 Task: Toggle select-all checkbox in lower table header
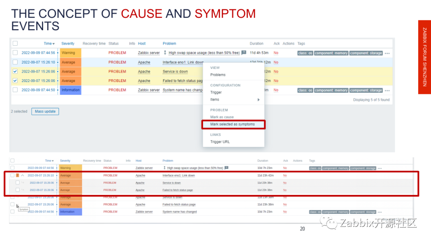(x=12, y=160)
